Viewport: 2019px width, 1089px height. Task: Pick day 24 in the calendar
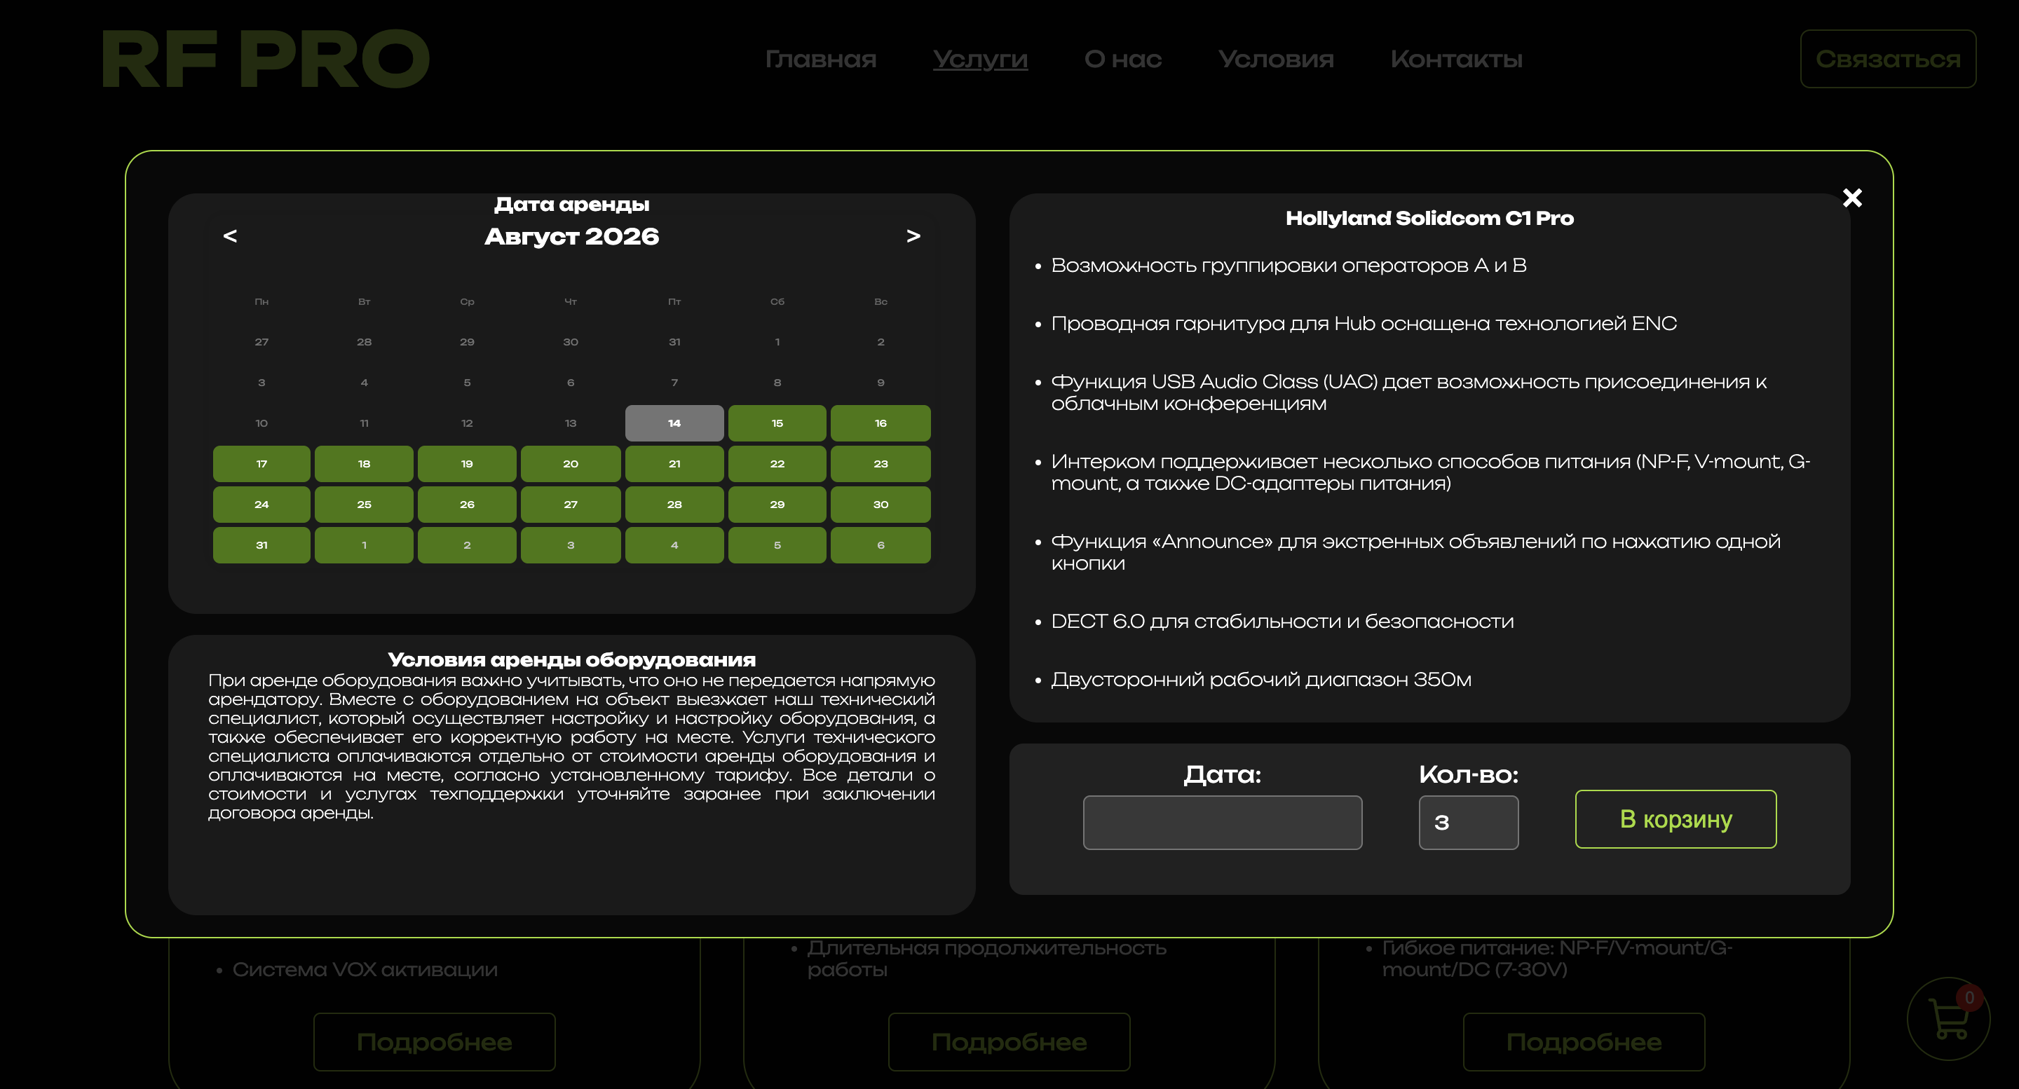(261, 505)
